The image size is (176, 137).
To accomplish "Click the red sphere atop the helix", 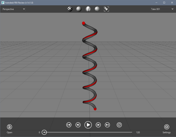I will 84,23.
